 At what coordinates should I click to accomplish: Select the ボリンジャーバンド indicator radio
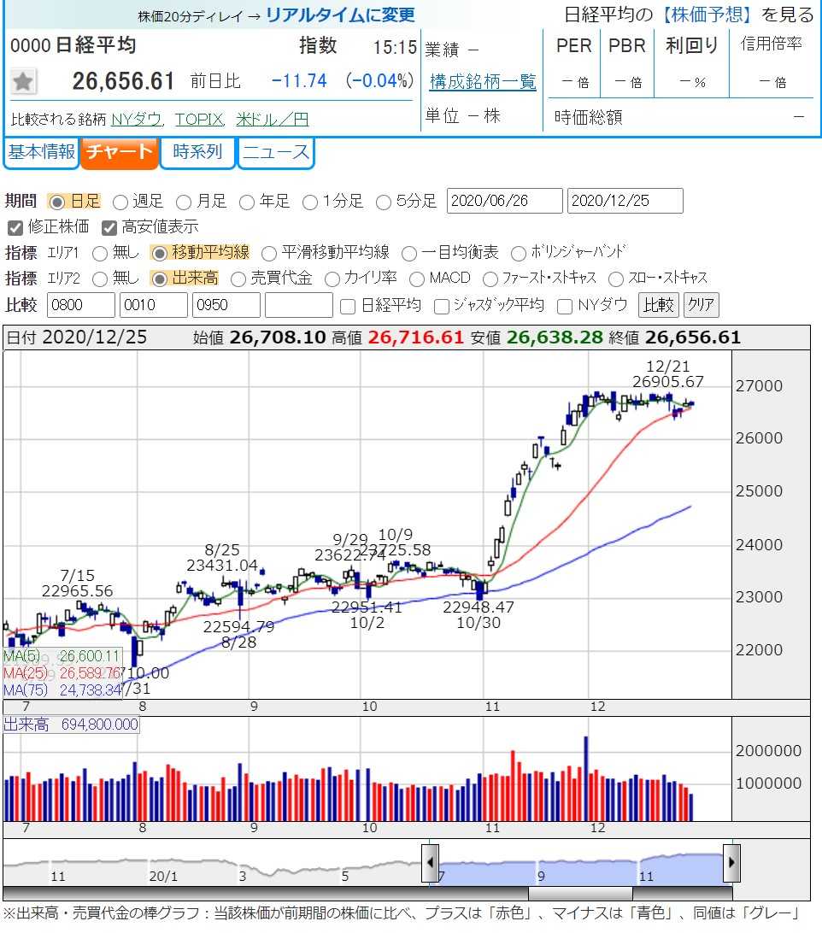point(519,254)
